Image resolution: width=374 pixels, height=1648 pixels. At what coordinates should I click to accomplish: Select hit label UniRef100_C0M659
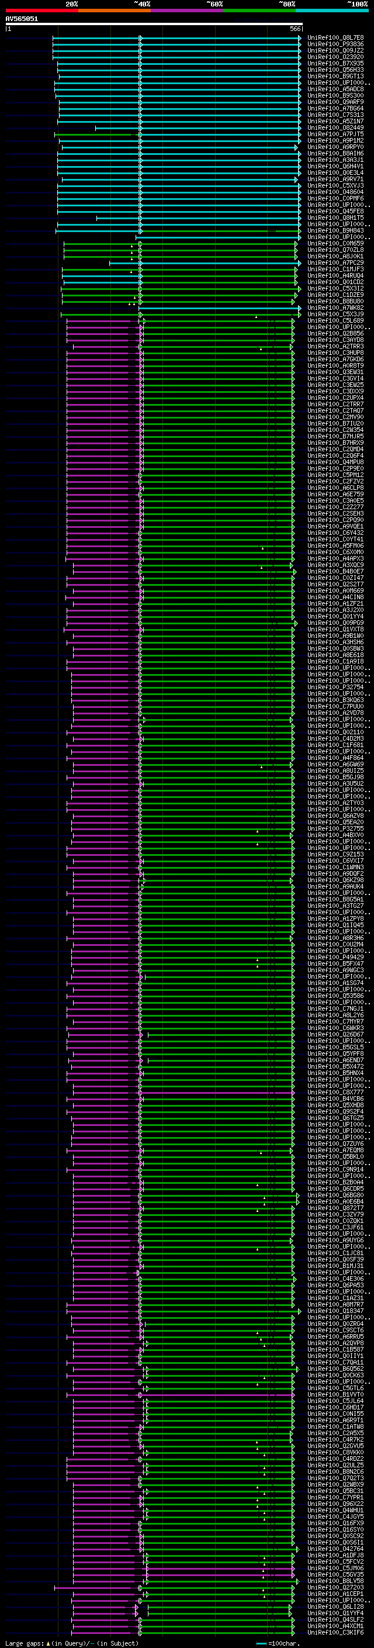(x=335, y=243)
